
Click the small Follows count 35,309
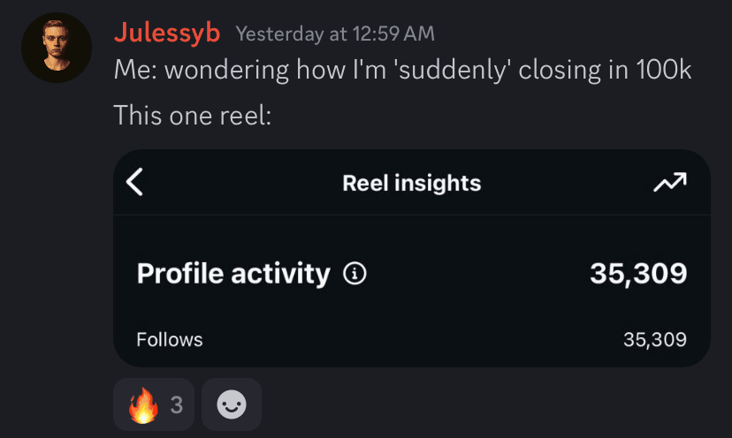click(x=654, y=339)
